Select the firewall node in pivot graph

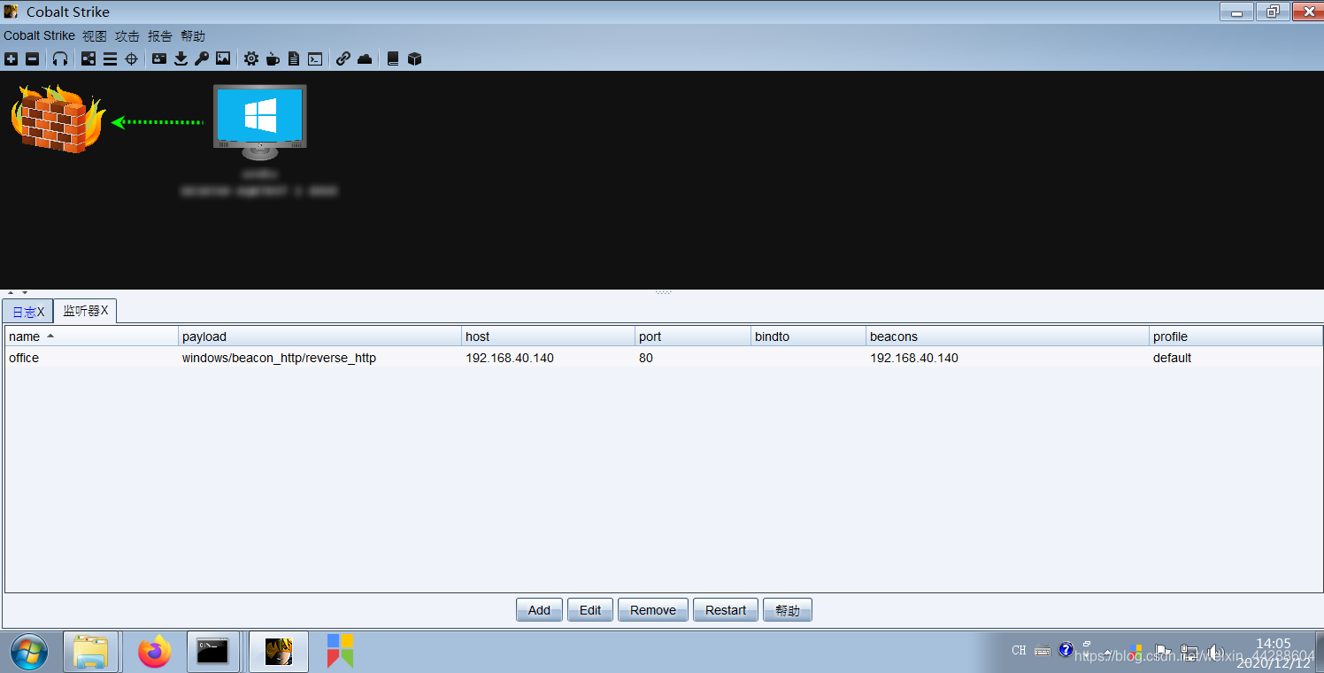pyautogui.click(x=58, y=119)
